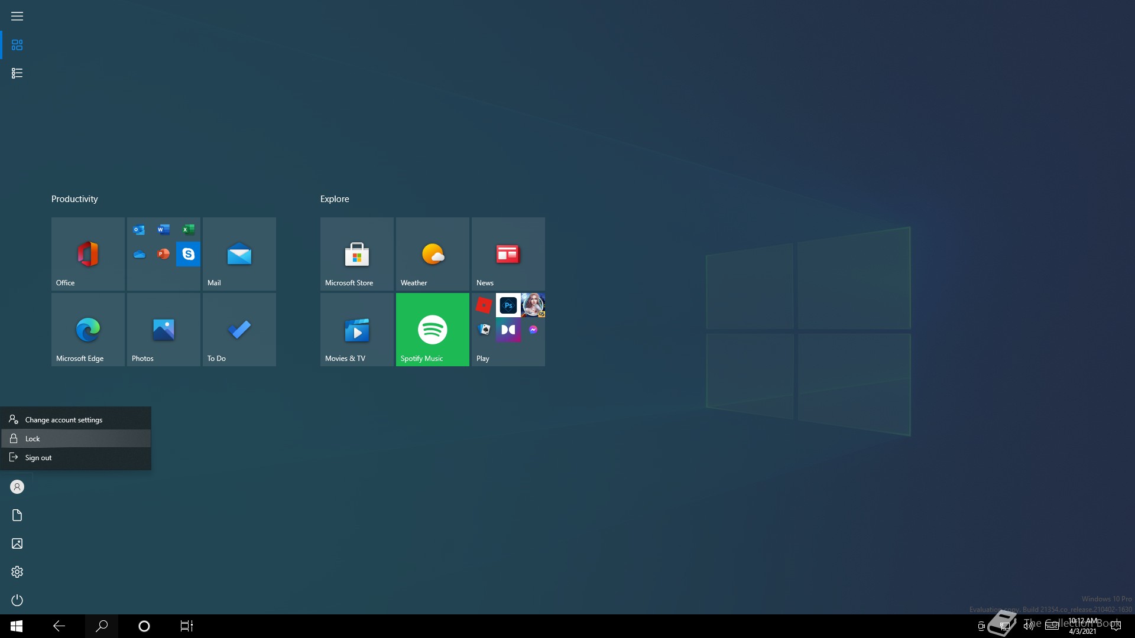The width and height of the screenshot is (1135, 638).
Task: Launch Mail from Productivity tiles
Action: 239,254
